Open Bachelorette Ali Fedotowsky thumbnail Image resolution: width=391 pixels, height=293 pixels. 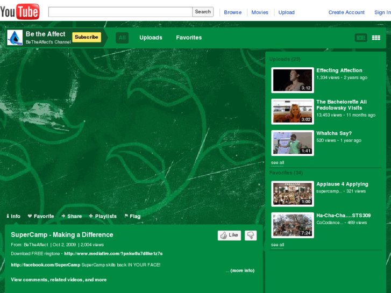293,111
